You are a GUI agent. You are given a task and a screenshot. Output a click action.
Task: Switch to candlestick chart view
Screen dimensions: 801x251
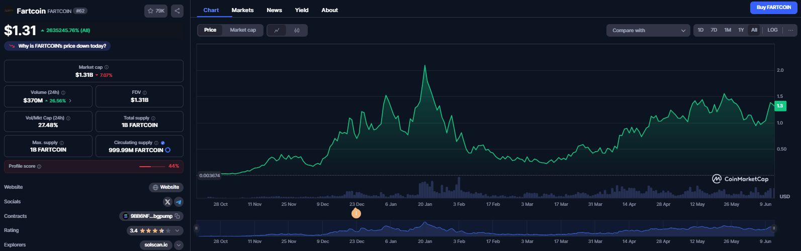(297, 30)
